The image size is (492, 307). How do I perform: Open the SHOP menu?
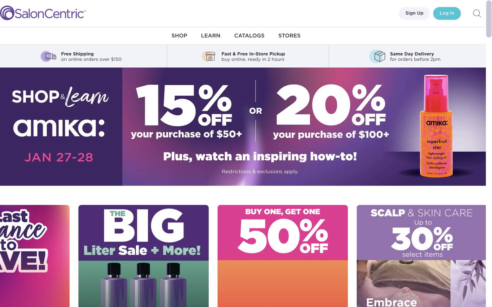point(179,35)
